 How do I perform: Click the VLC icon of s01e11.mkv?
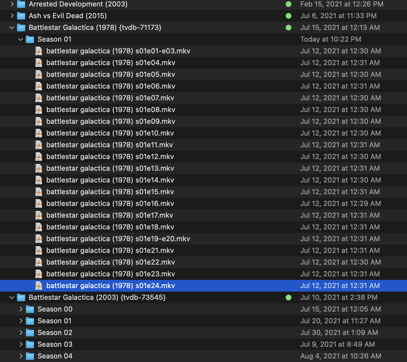coord(39,145)
